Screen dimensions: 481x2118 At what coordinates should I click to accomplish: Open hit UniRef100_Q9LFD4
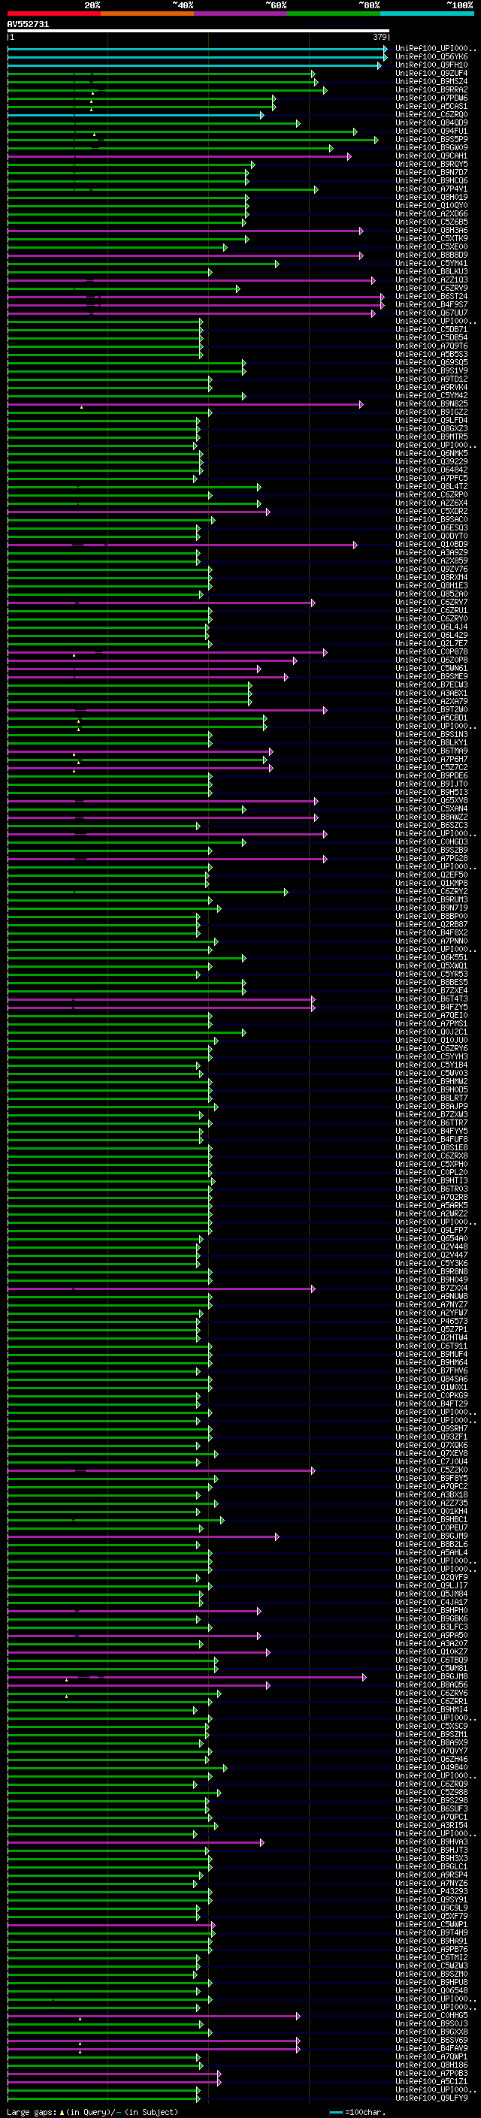coord(431,420)
